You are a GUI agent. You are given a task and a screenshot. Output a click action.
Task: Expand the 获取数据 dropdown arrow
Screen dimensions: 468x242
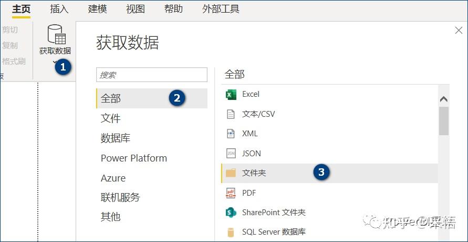click(x=55, y=63)
